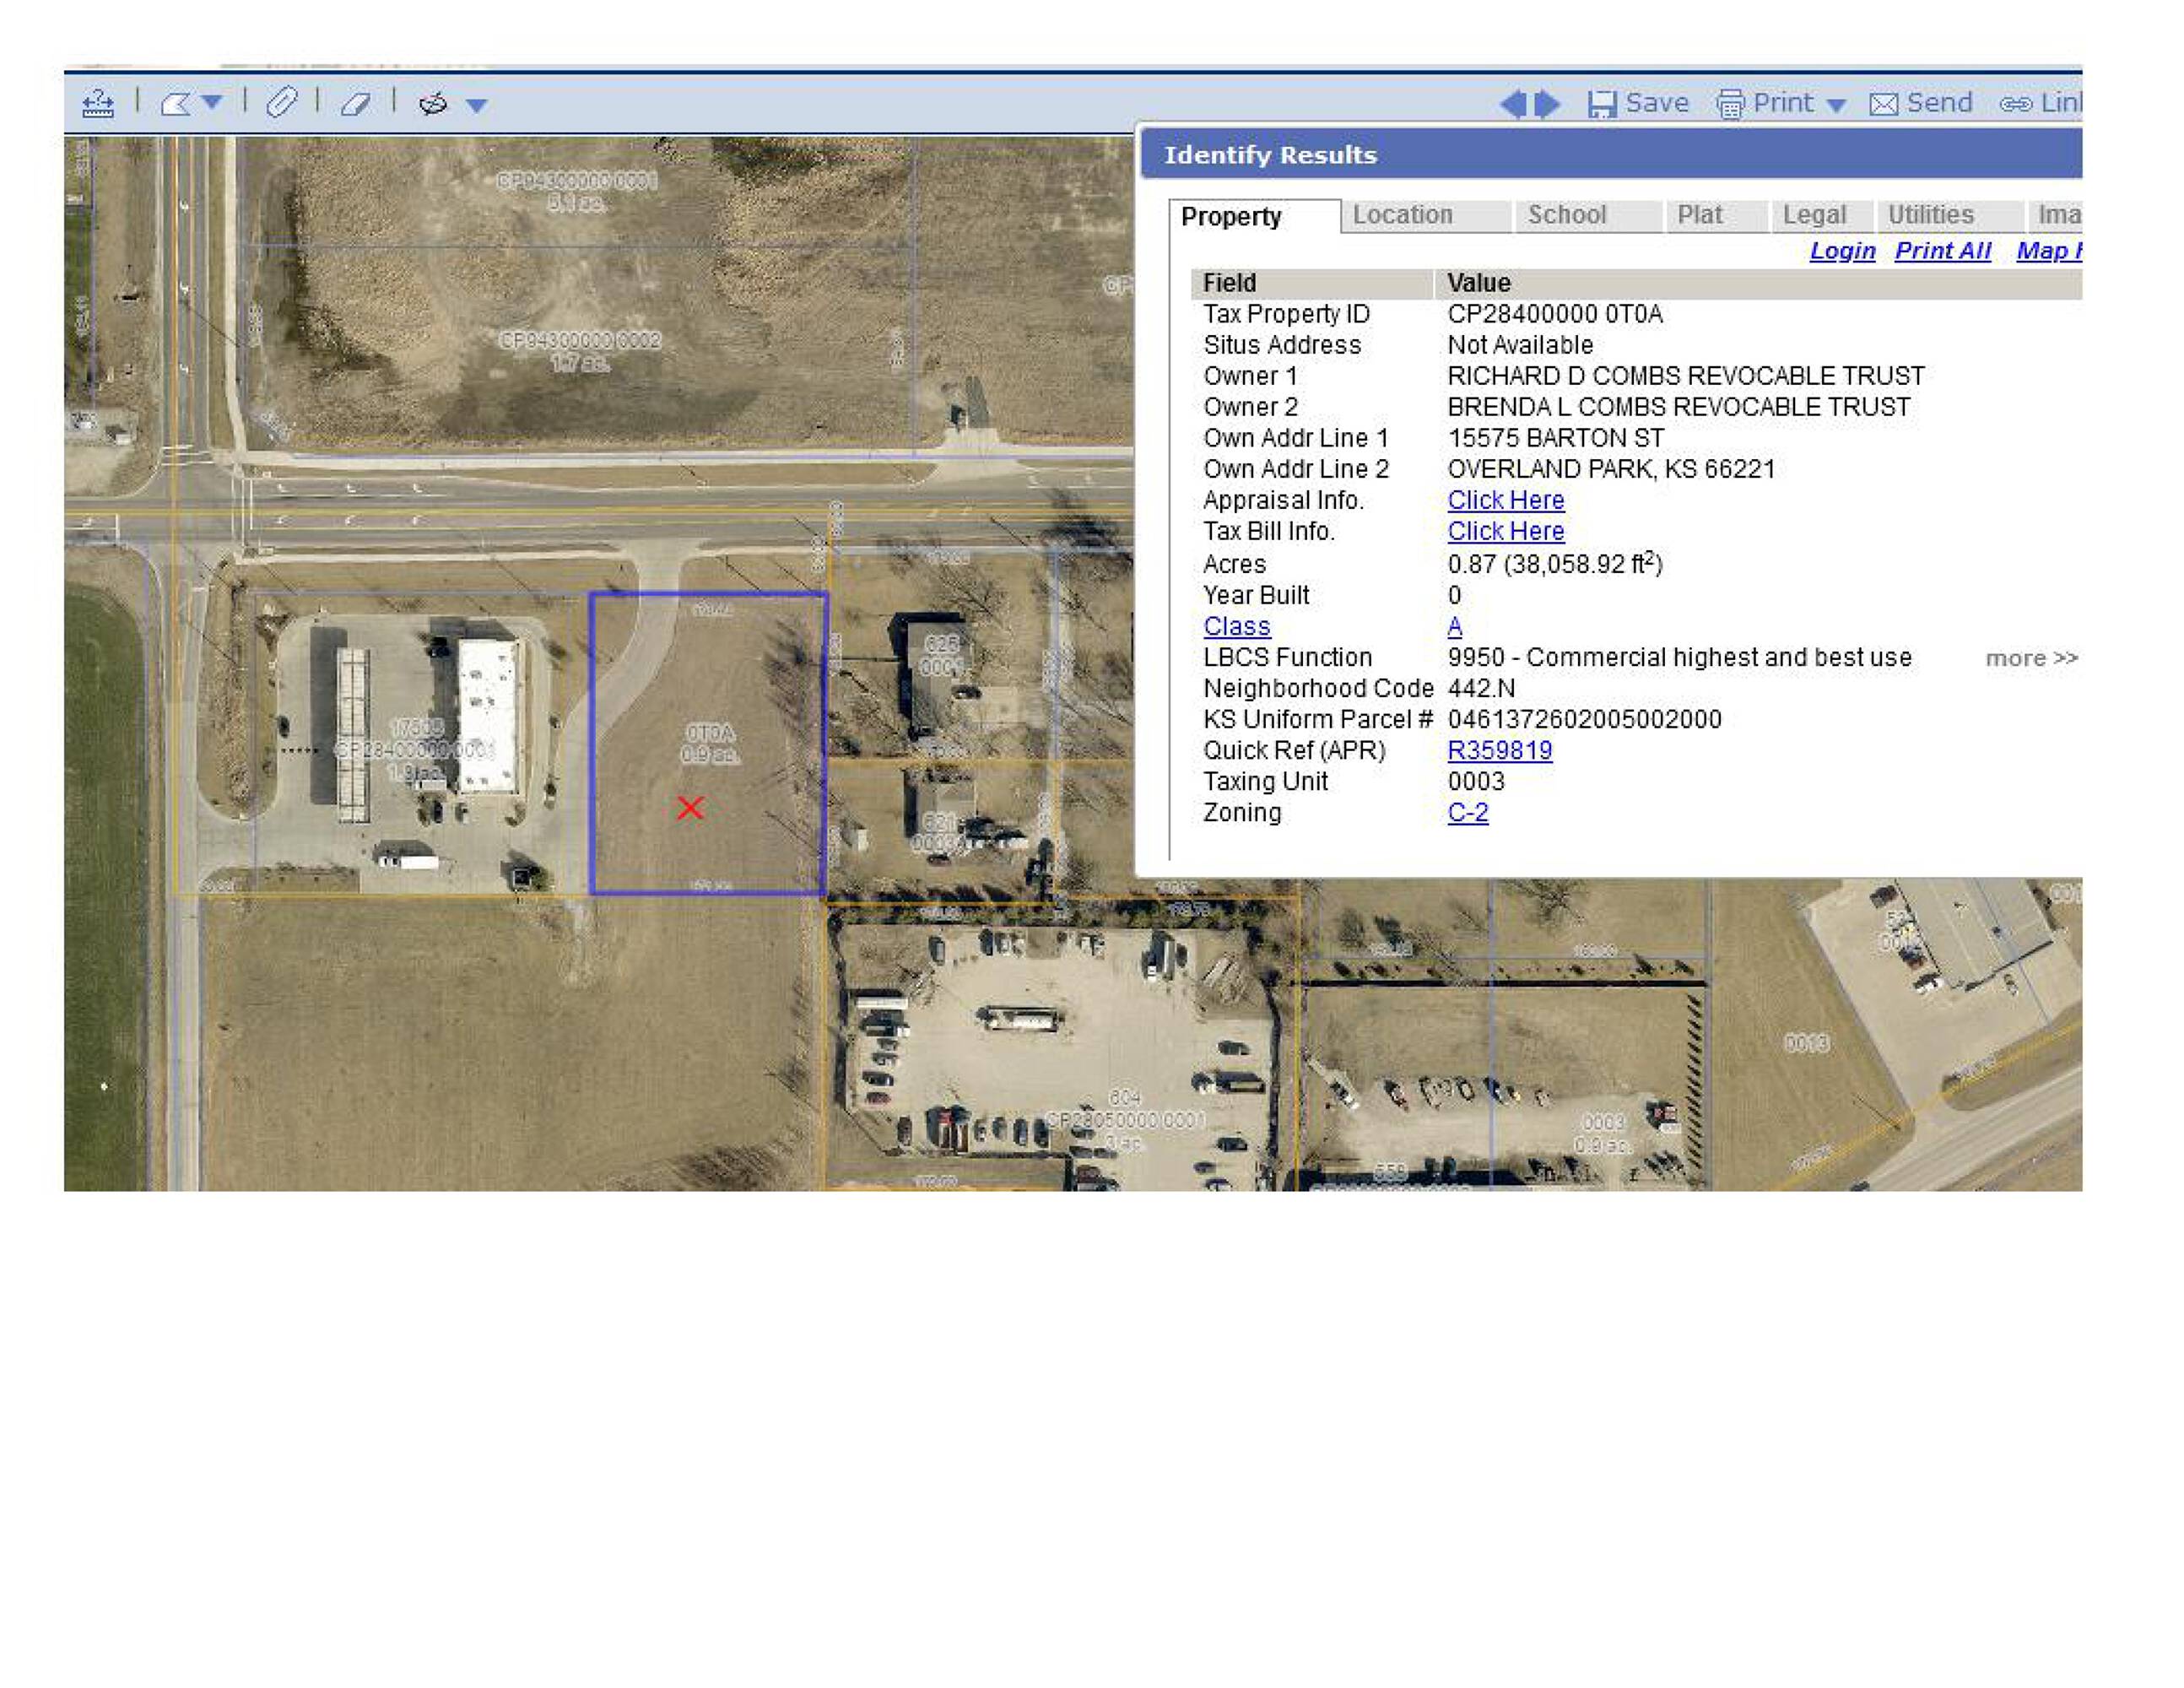Image resolution: width=2184 pixels, height=1688 pixels.
Task: Open the lasso draw tool dropdown arrow
Action: click(477, 105)
